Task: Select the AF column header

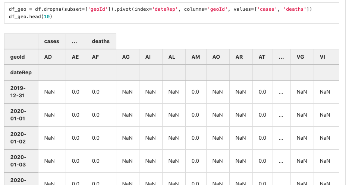Action: (x=101, y=57)
